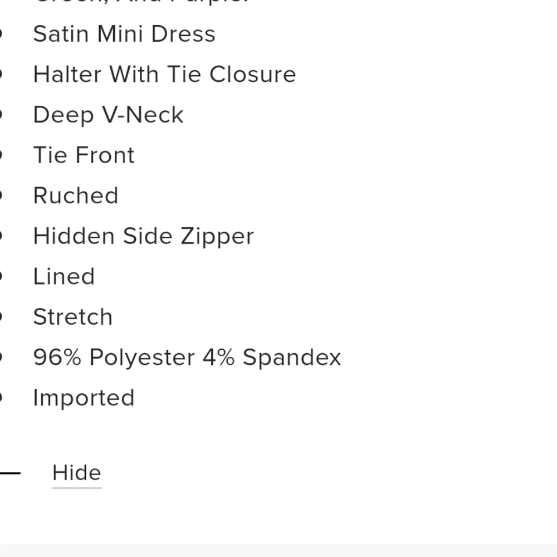Screen dimensions: 557x557
Task: Collapse details using the dash icon beside Hide
Action: (10, 473)
